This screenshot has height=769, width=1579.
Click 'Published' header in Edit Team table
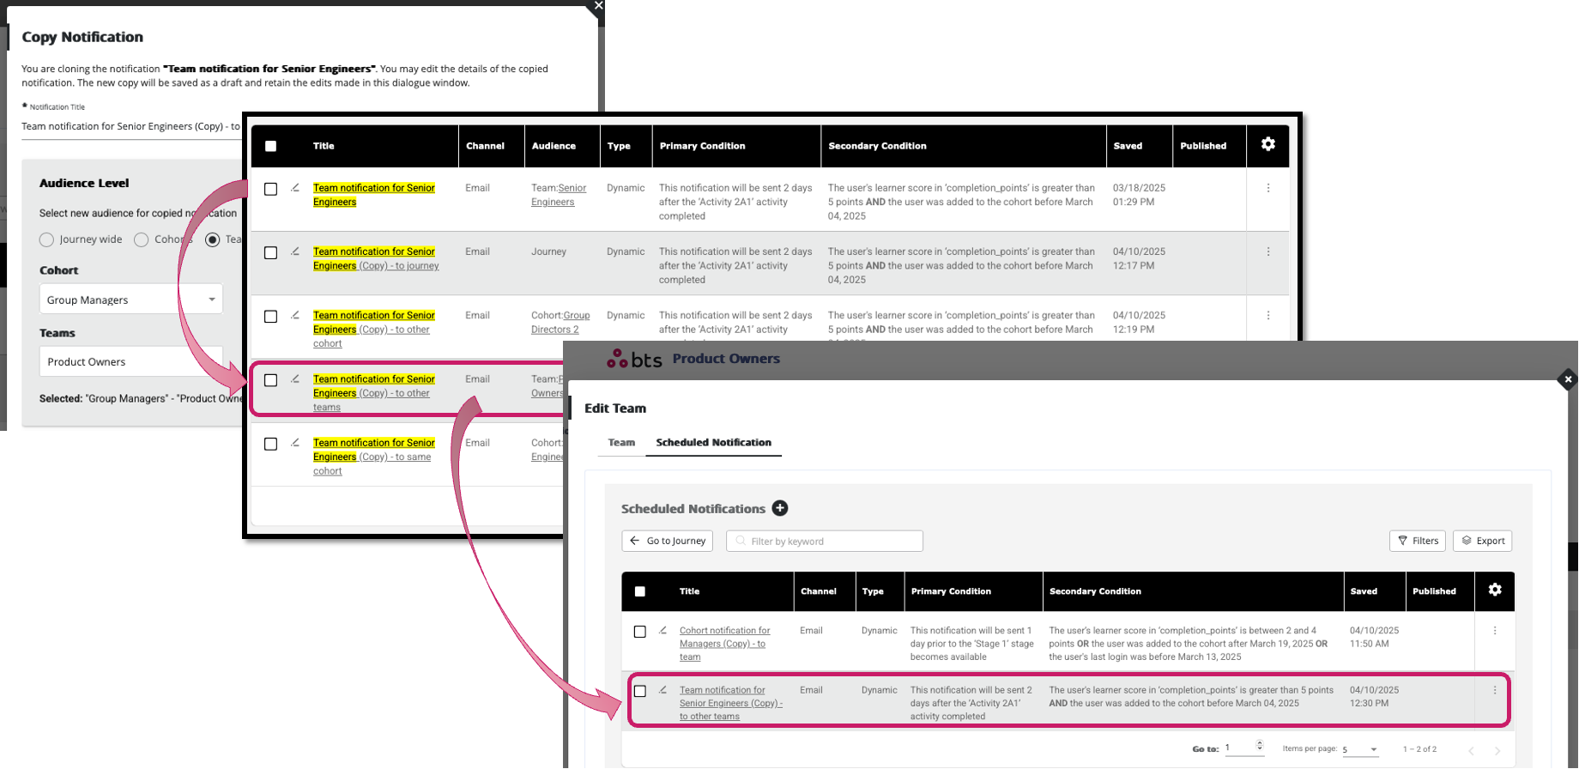tap(1434, 591)
